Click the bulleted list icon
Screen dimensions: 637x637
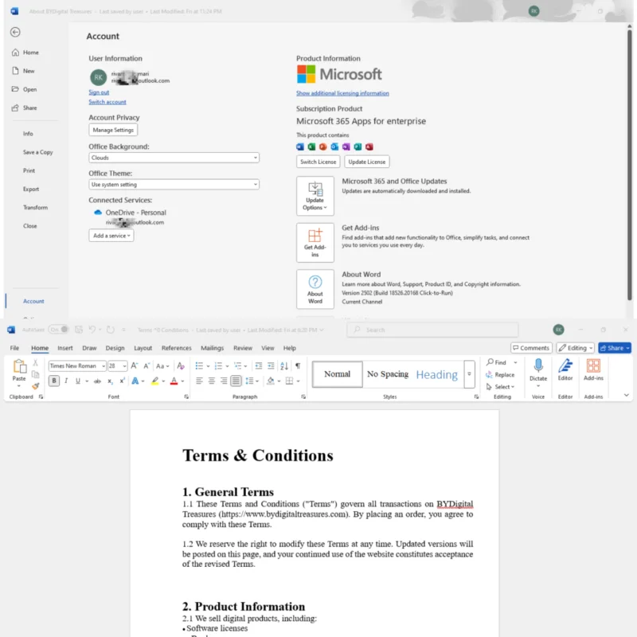click(x=197, y=367)
